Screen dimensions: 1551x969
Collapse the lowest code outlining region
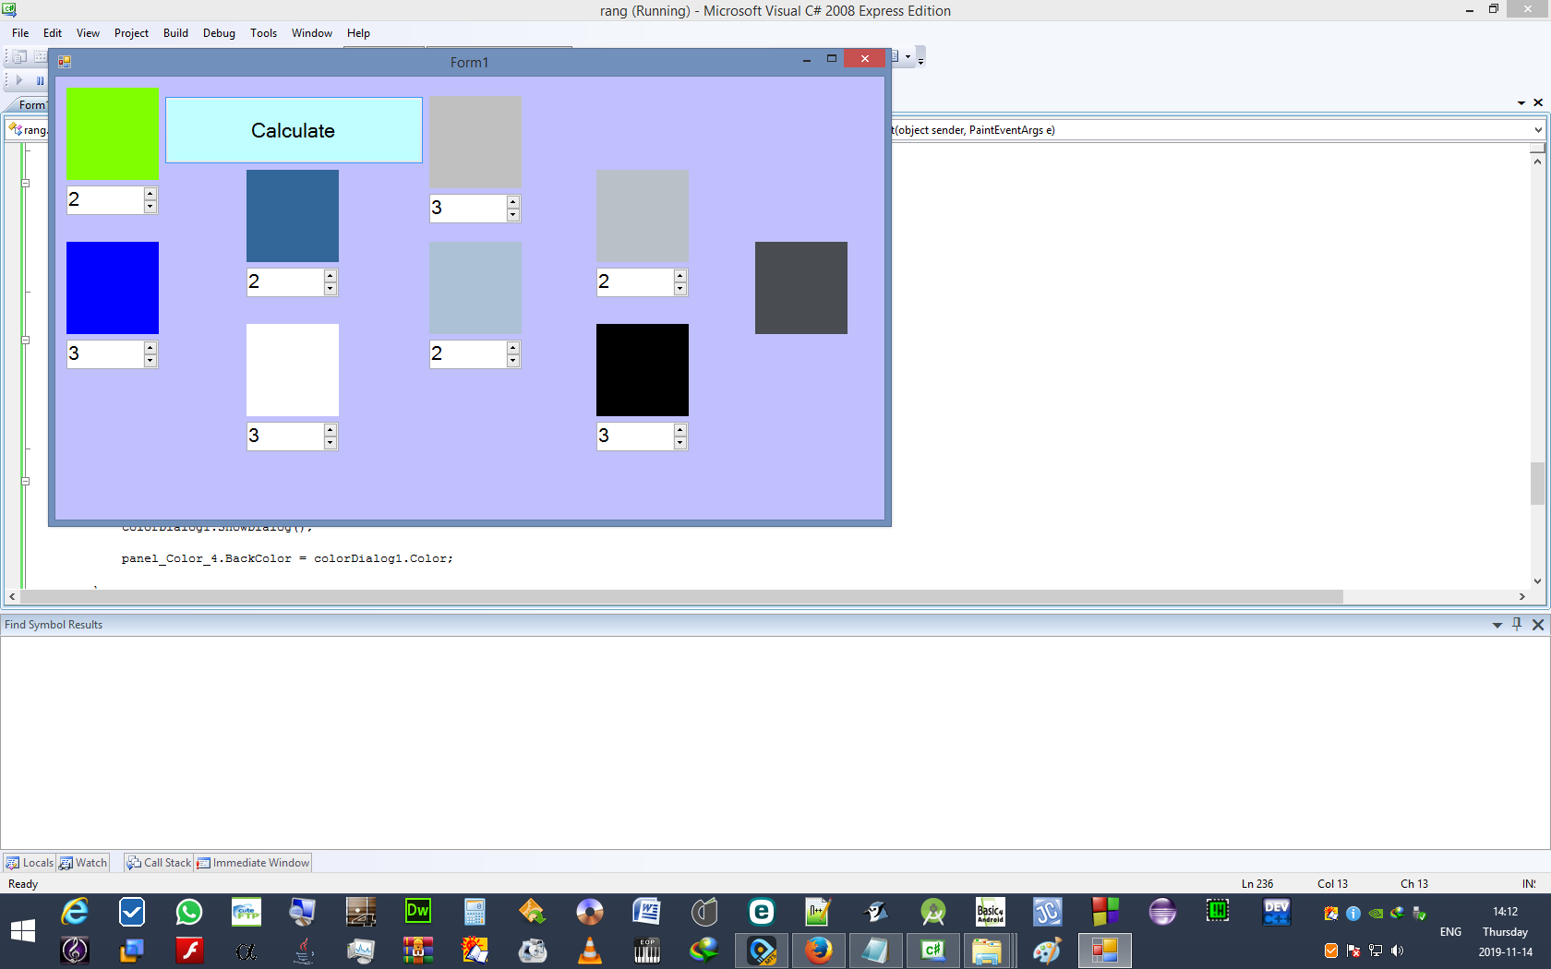(26, 481)
